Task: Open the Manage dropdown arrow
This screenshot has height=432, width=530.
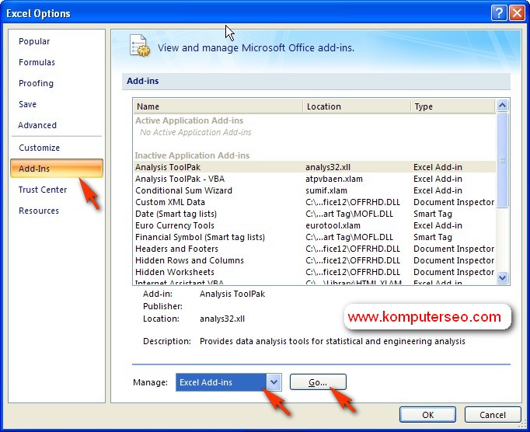Action: 274,382
